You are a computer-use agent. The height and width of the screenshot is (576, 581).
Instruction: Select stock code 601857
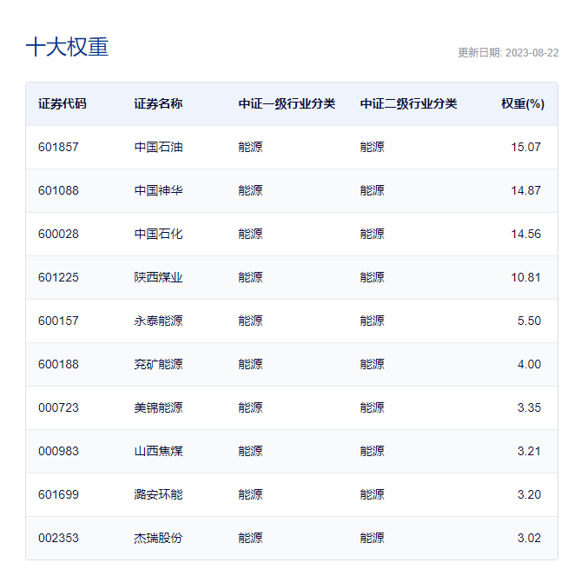(58, 147)
